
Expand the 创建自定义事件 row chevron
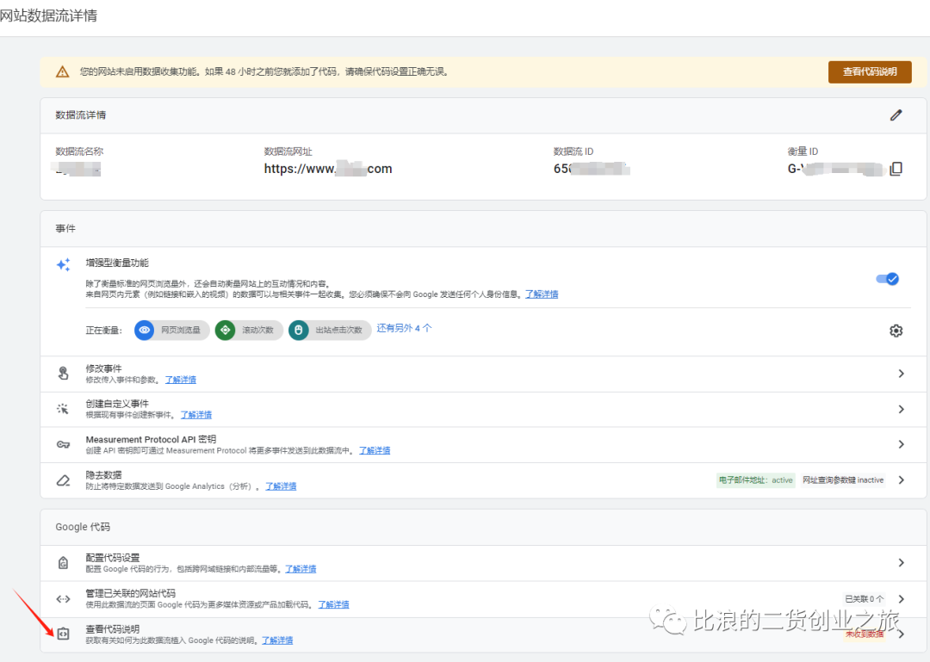point(901,409)
